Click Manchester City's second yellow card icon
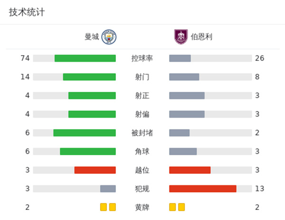 pos(113,207)
